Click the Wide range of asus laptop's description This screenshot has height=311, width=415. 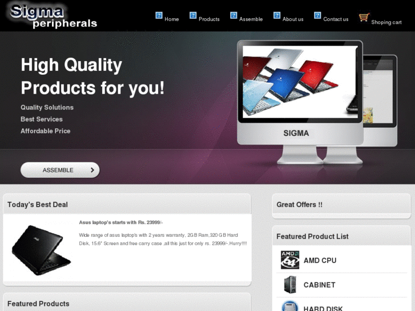point(163,239)
